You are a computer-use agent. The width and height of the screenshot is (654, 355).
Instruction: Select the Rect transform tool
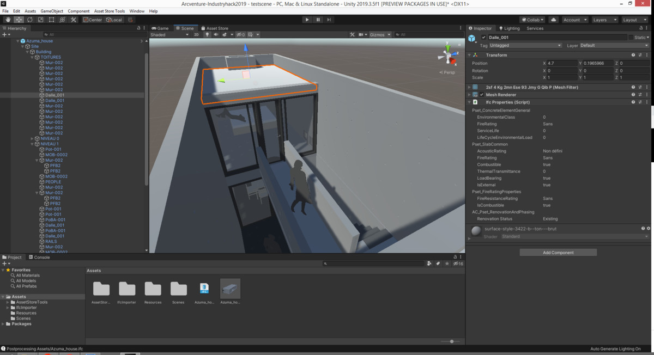51,20
